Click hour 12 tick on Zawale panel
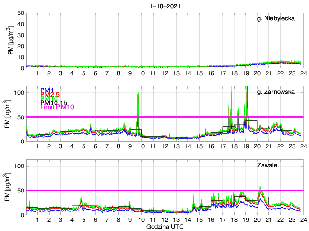The image size is (309, 231). (164, 219)
